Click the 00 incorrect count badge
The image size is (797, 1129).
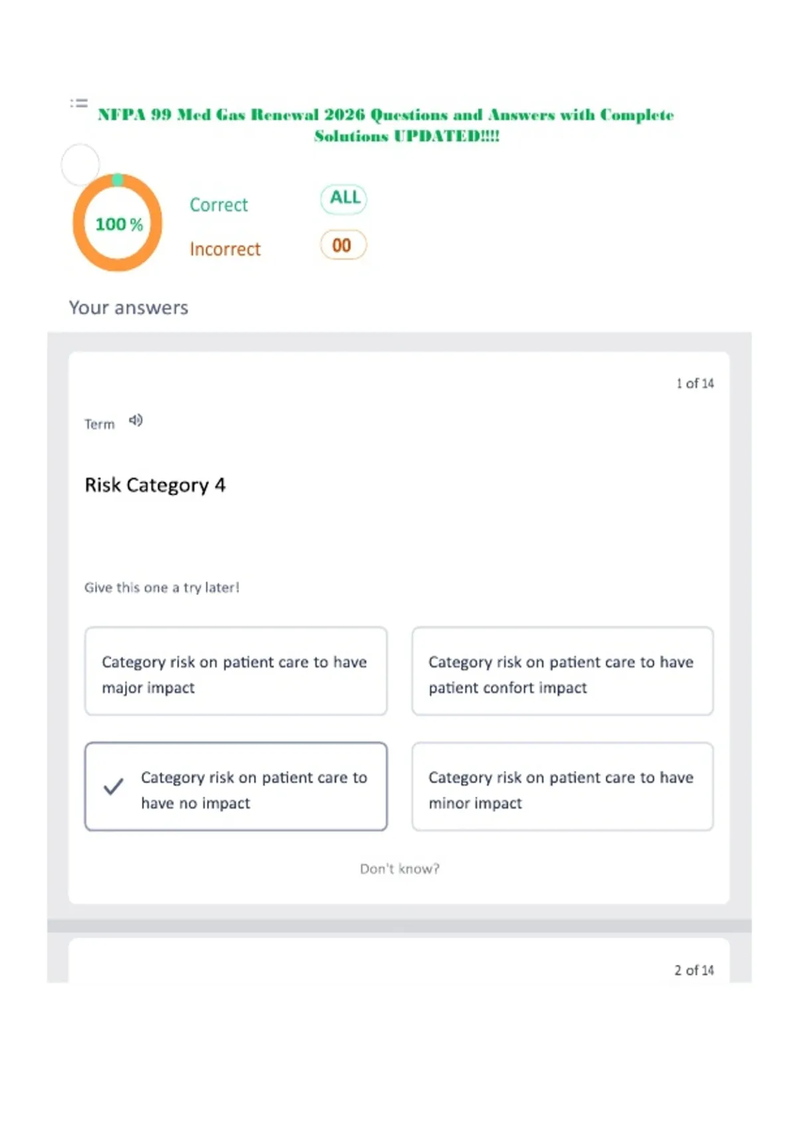point(343,245)
